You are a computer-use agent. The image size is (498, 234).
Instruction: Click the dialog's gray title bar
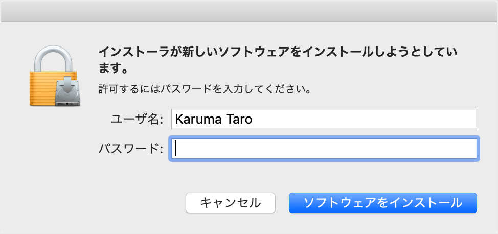tap(249, 11)
